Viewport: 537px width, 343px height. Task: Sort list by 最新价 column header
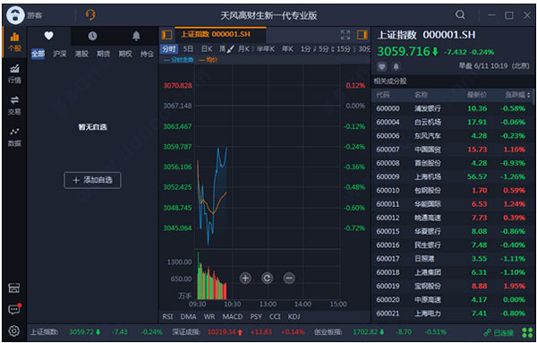coord(477,95)
